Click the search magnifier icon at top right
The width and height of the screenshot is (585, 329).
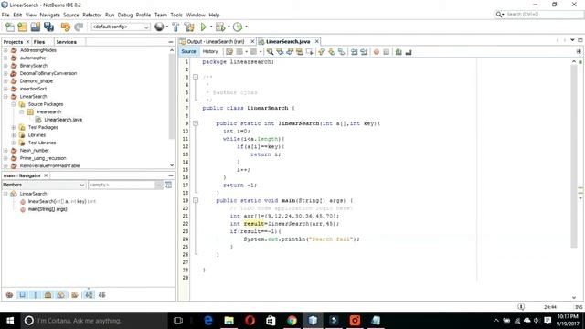[499, 15]
